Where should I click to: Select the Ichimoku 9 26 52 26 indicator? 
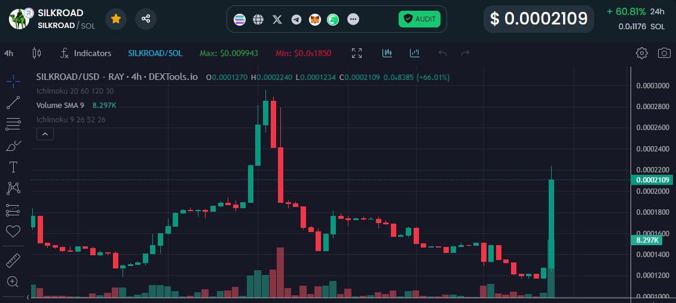[71, 120]
